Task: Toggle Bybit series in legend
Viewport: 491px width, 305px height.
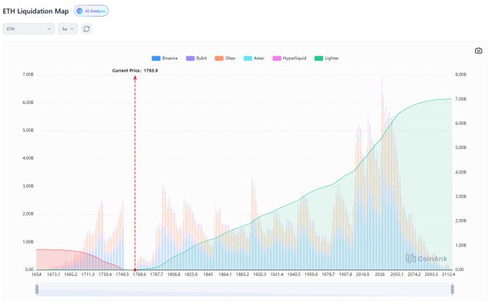Action: pyautogui.click(x=196, y=59)
